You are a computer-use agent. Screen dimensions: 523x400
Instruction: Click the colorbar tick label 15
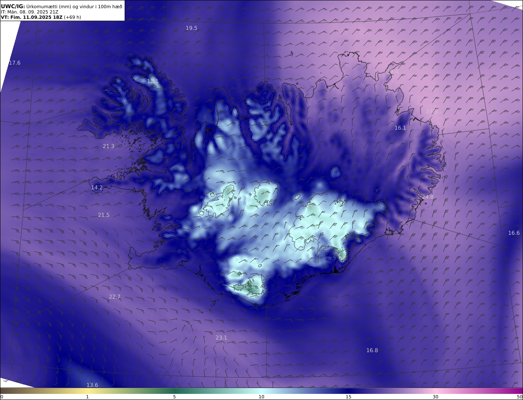point(349,397)
